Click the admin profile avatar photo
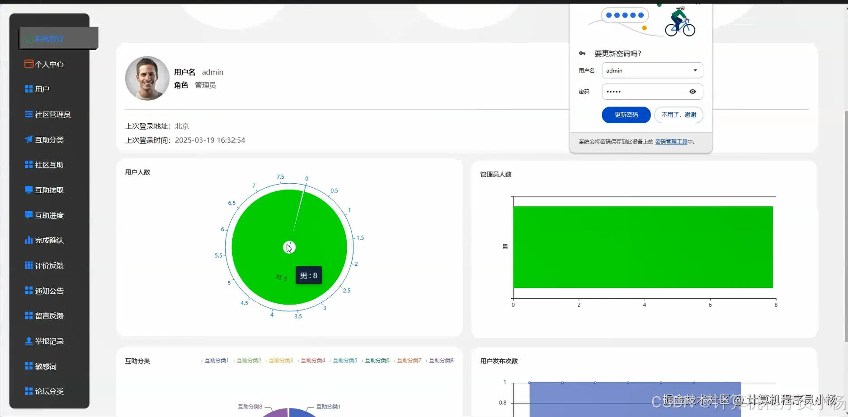 click(147, 78)
